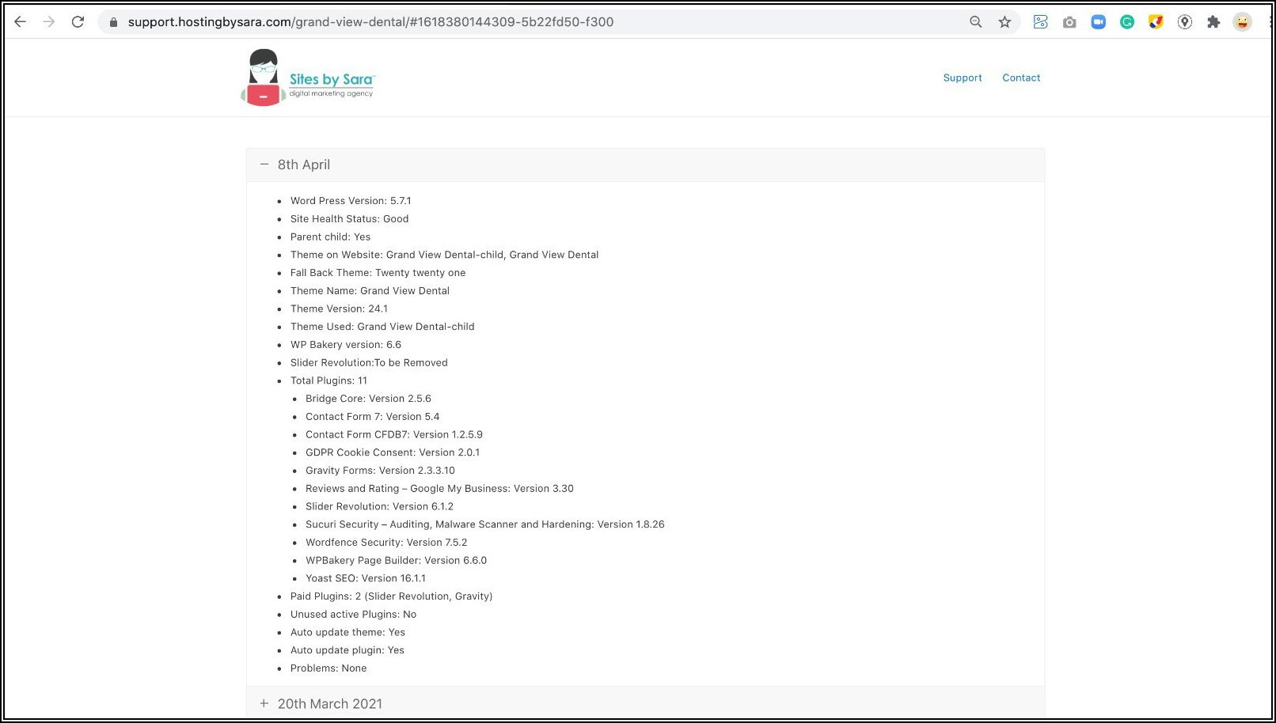This screenshot has height=723, width=1276.
Task: Click 'Theme Used: Grand View Dental-child'
Action: (x=382, y=327)
